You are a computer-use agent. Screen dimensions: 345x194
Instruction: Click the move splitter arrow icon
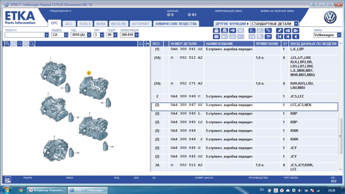(147, 43)
